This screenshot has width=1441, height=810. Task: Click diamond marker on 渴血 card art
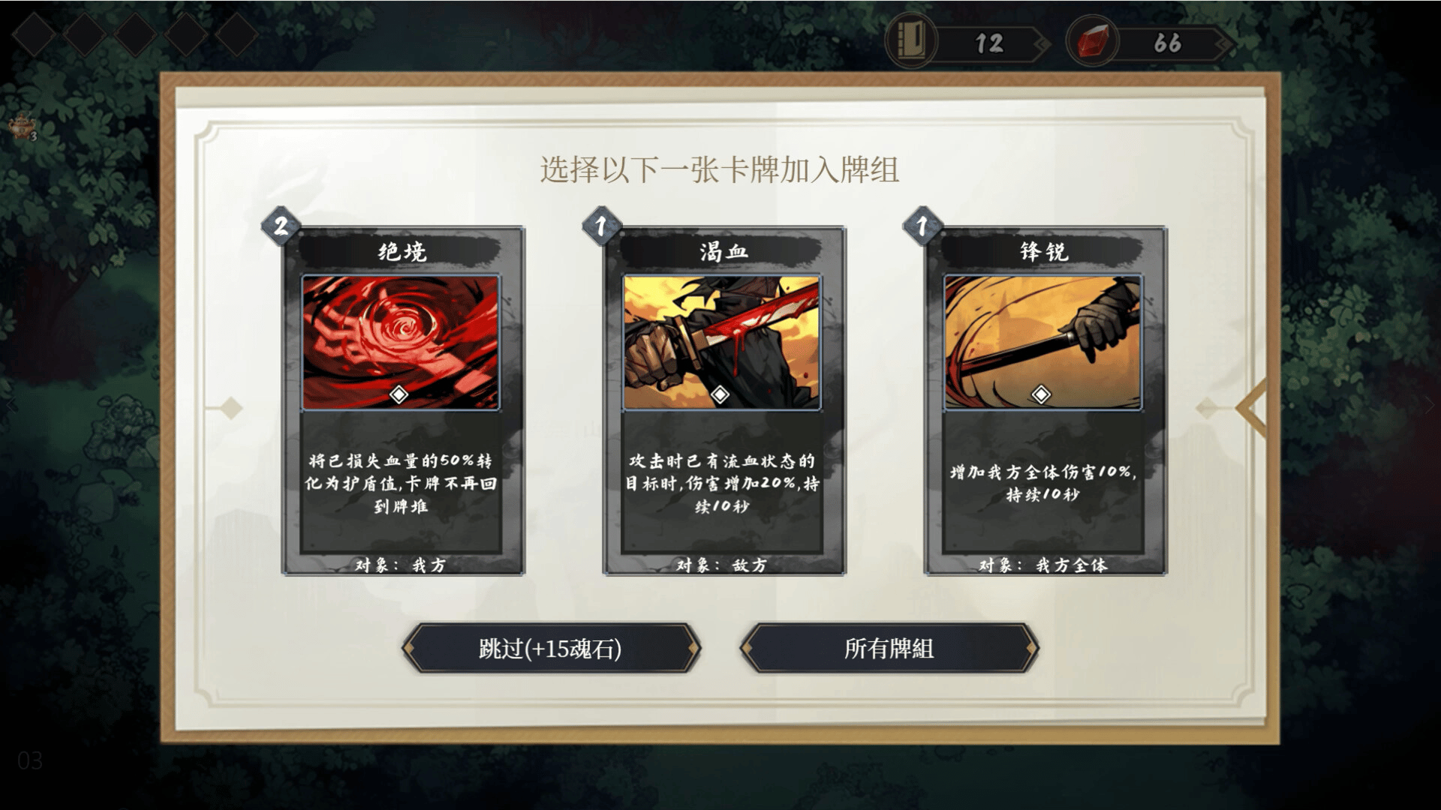[720, 394]
